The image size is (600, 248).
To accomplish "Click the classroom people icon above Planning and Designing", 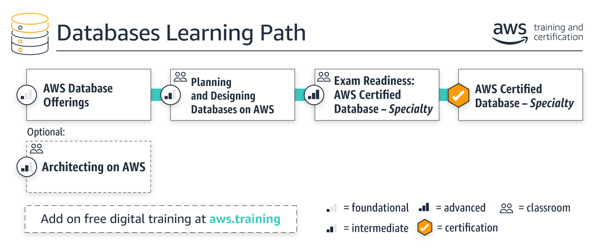I will tap(180, 76).
